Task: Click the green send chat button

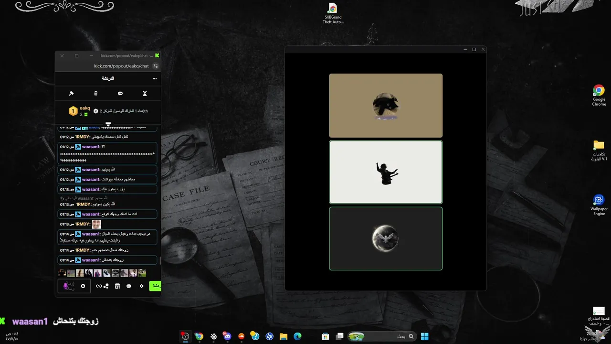Action: click(155, 286)
